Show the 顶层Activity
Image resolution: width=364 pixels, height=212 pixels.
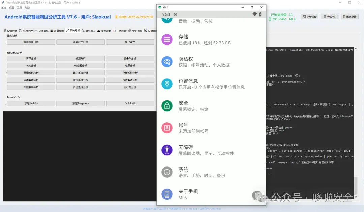pos(31,103)
